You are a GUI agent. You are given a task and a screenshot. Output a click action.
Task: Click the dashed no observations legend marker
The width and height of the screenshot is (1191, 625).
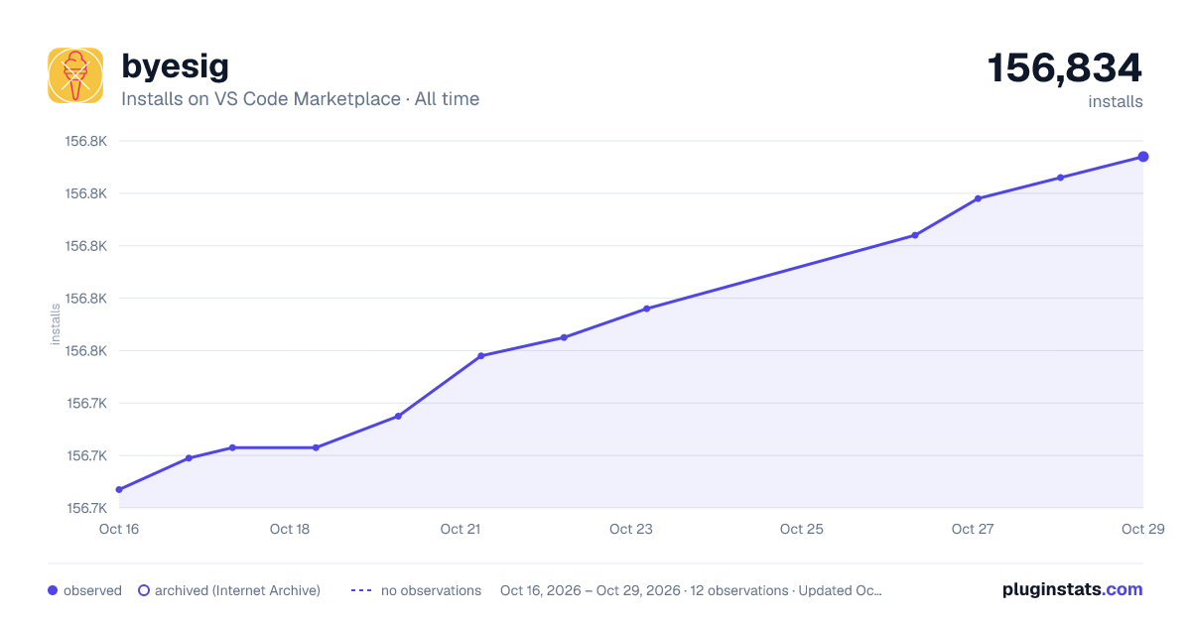tap(362, 590)
